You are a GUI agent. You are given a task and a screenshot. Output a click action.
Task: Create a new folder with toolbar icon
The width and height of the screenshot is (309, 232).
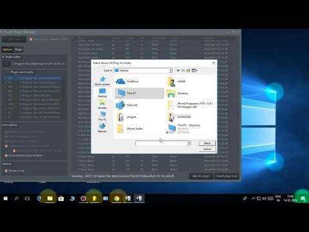click(188, 70)
